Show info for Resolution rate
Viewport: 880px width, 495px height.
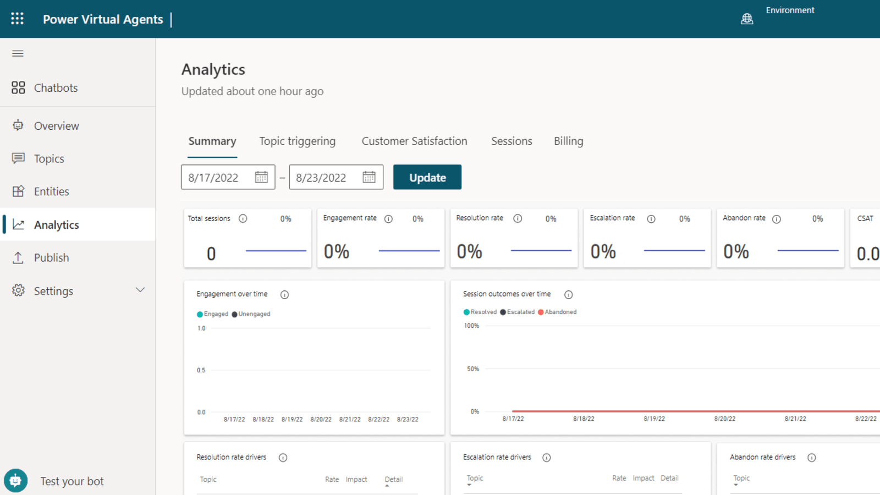click(518, 218)
